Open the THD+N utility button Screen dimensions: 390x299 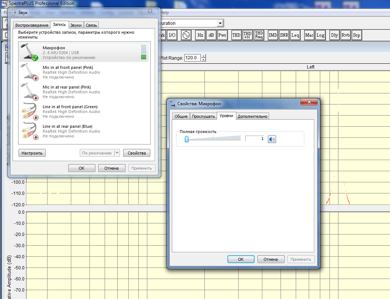pos(247,35)
